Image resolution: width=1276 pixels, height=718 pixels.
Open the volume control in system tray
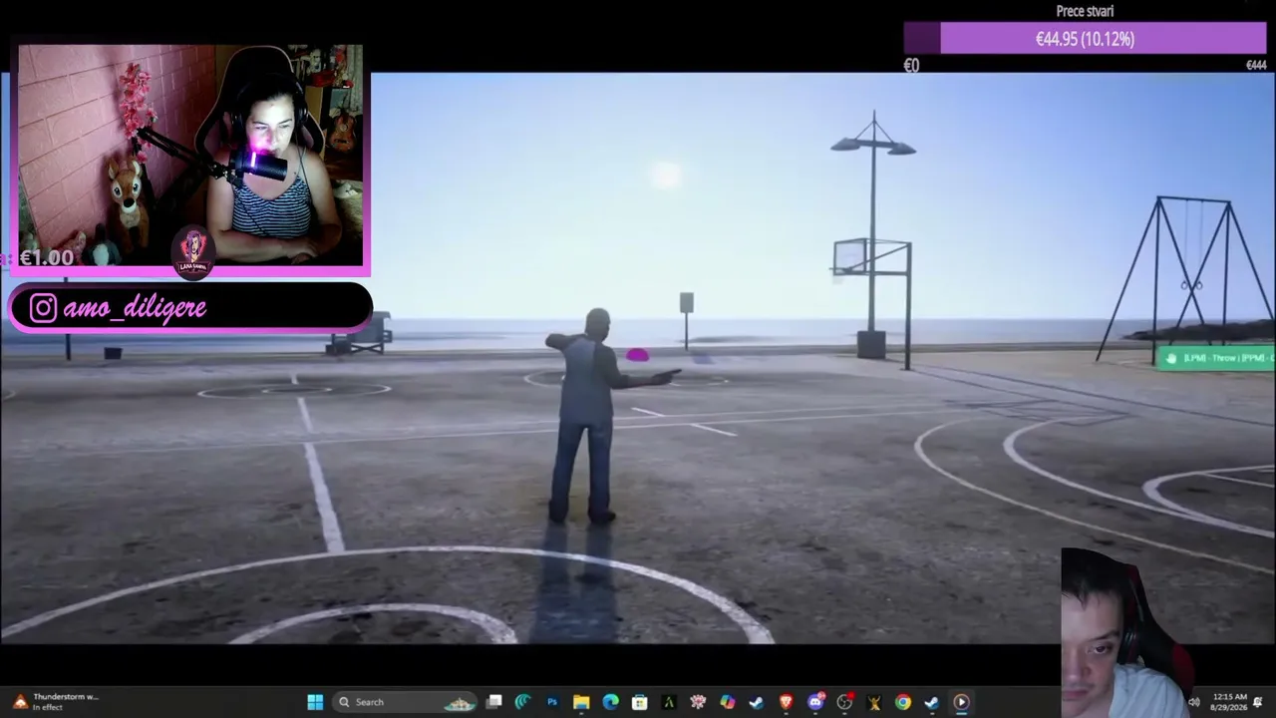tap(1194, 702)
